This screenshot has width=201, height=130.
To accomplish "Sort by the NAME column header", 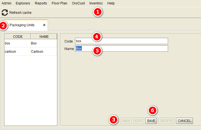I will coord(44,36).
